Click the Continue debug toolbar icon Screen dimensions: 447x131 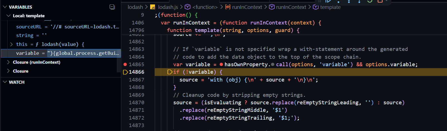click(328, 1)
